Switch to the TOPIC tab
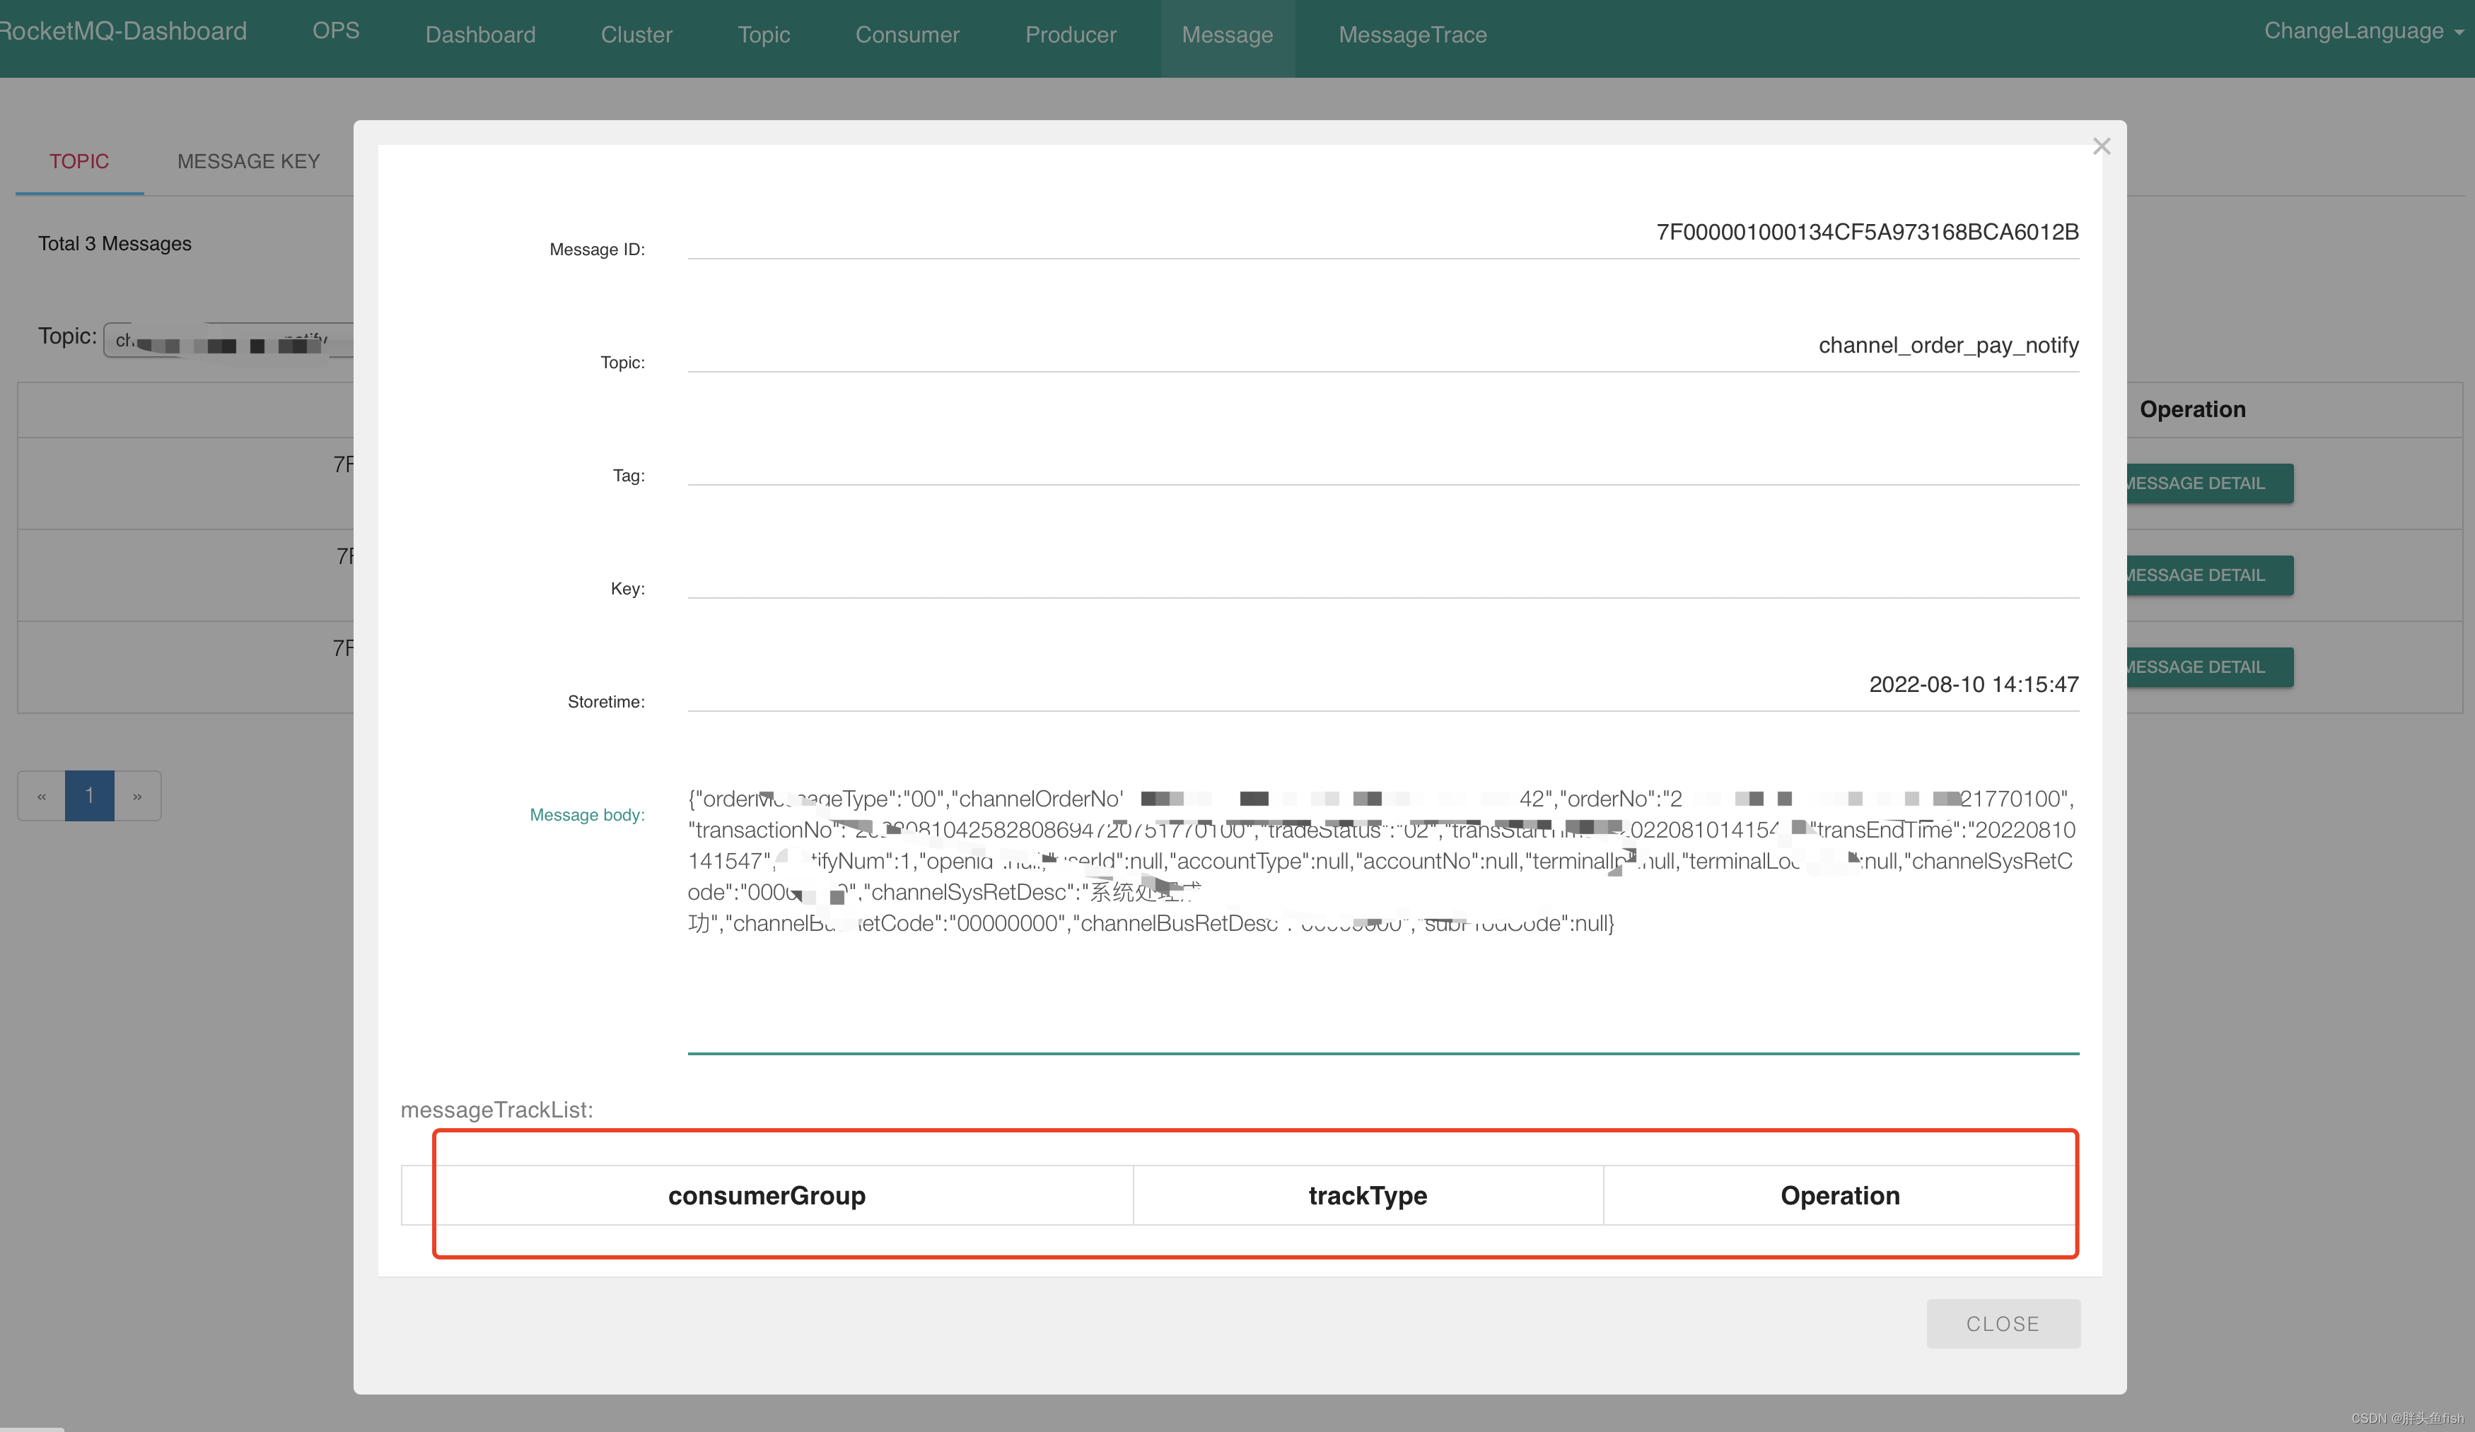The width and height of the screenshot is (2475, 1432). pos(78,161)
